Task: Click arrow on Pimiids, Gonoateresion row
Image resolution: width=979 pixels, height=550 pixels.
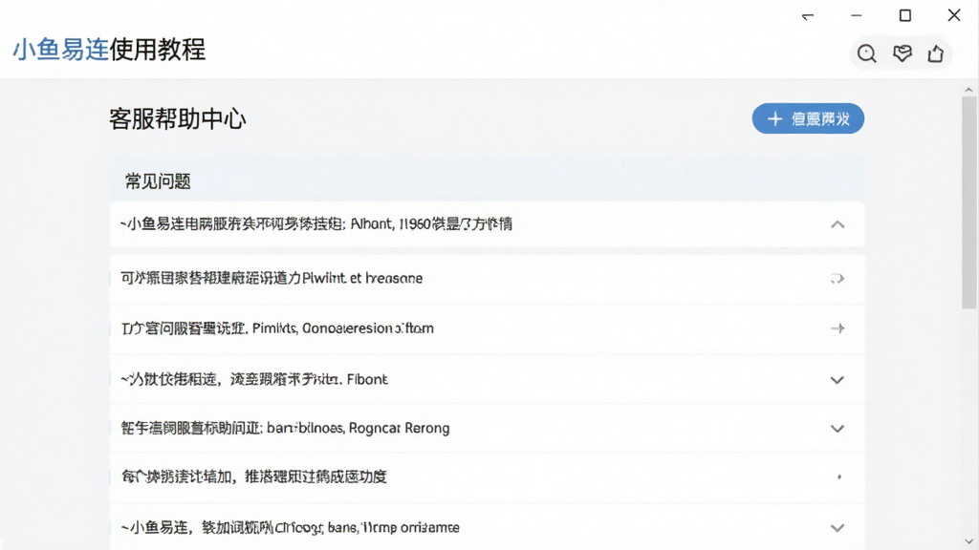Action: click(x=838, y=328)
